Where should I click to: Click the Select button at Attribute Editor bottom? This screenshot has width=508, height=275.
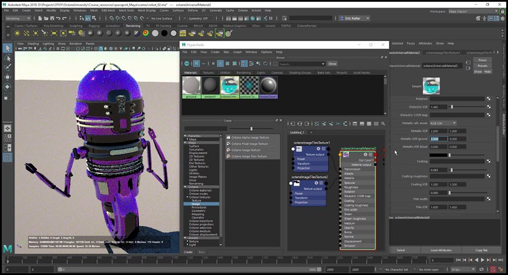pos(401,250)
